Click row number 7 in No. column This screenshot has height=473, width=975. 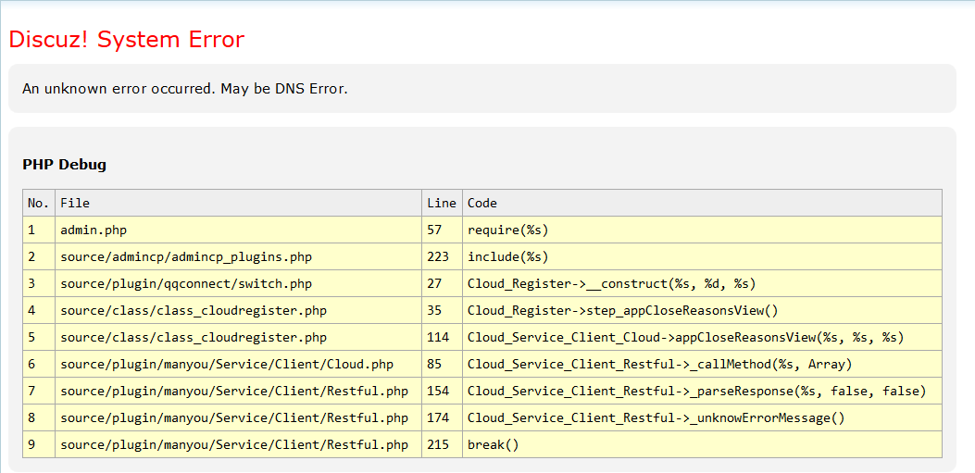pyautogui.click(x=39, y=391)
